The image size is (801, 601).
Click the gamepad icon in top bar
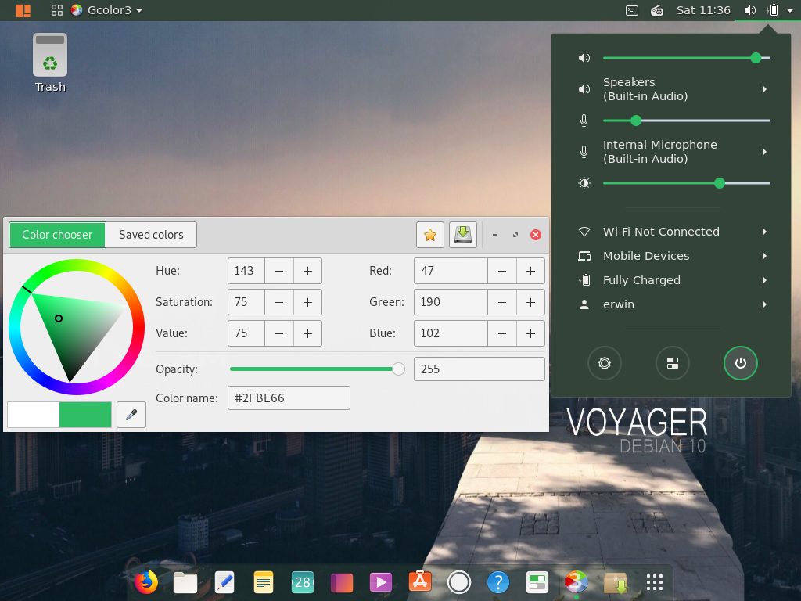pos(657,10)
